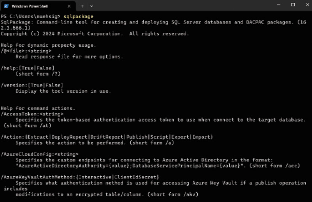Maximize the terminal window
The height and width of the screenshot is (202, 312).
(x=293, y=5)
